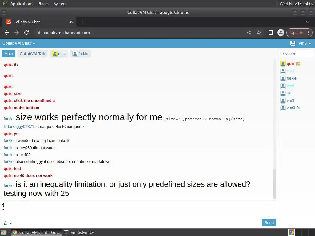Open the System menu
This screenshot has height=236, width=315.
click(60, 4)
